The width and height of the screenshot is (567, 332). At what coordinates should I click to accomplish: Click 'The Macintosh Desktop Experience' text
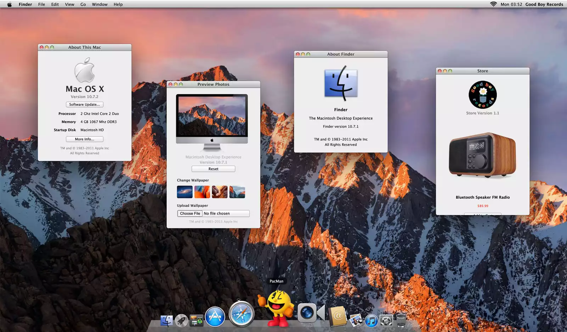pyautogui.click(x=341, y=118)
